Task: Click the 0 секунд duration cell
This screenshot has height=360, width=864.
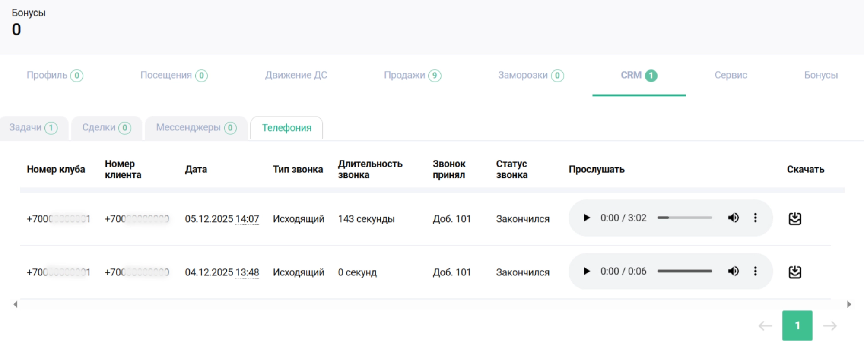Action: point(357,272)
